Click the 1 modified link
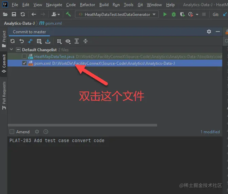The height and width of the screenshot is (194, 228). pyautogui.click(x=210, y=132)
